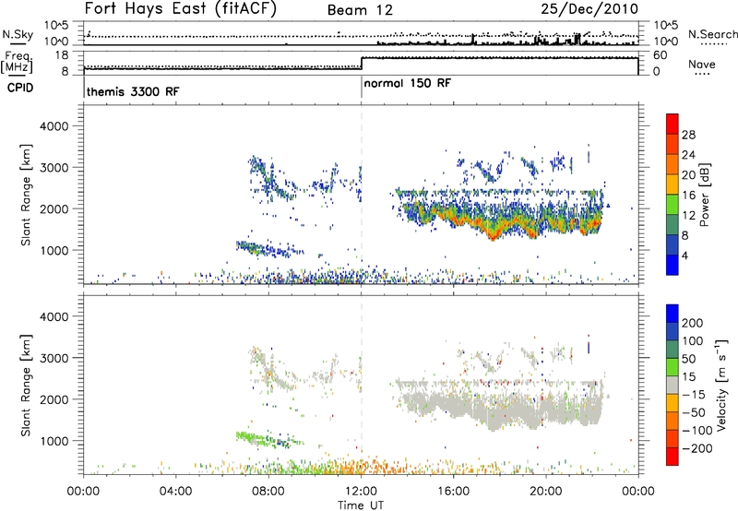Screen dimensions: 738x511
Task: Click the power panel 'Slant Range [km]' label
Action: (26, 195)
